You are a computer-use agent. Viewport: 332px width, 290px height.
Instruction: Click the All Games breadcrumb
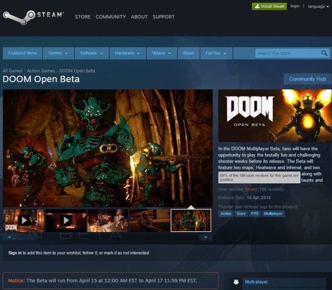pos(13,71)
